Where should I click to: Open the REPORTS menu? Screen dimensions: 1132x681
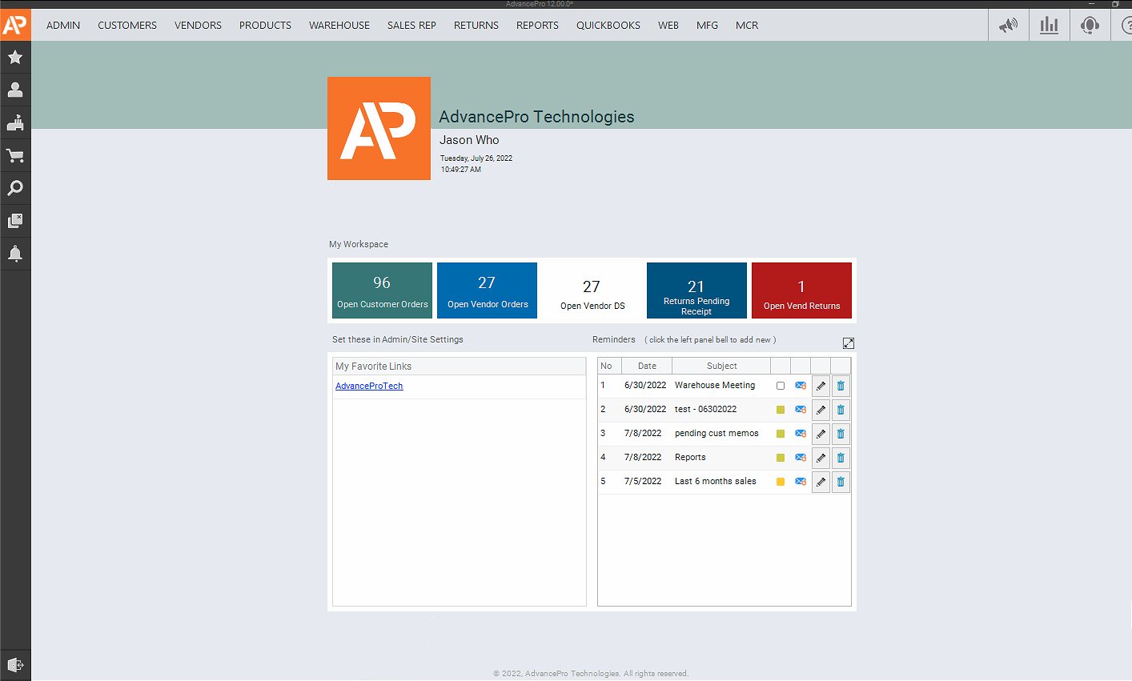click(537, 26)
